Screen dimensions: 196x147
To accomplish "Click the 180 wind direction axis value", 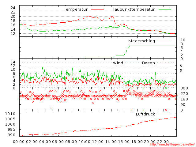I will [x=184, y=99].
